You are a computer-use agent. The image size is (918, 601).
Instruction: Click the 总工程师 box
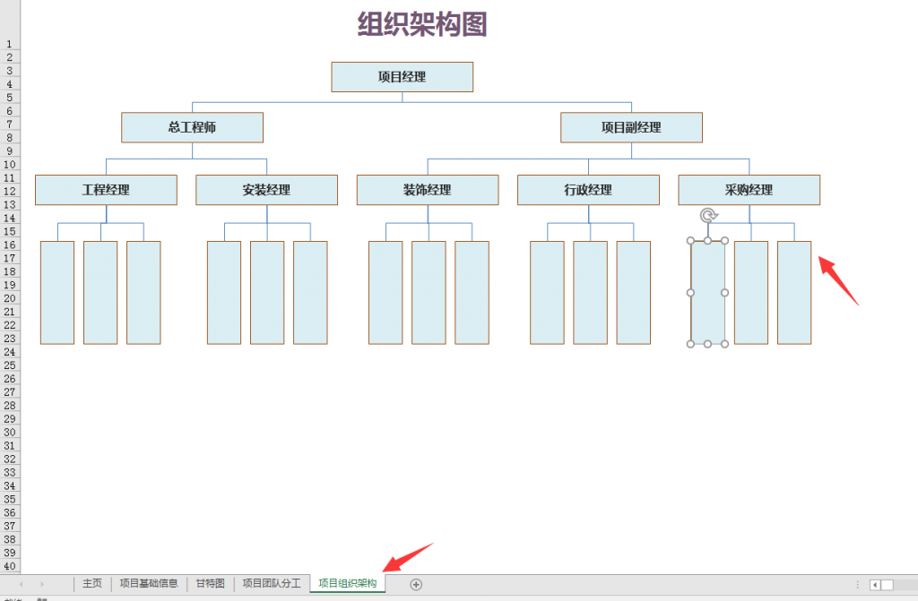tap(191, 127)
